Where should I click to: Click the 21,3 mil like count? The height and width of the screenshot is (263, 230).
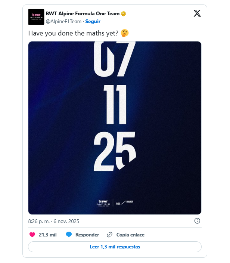[x=47, y=235]
